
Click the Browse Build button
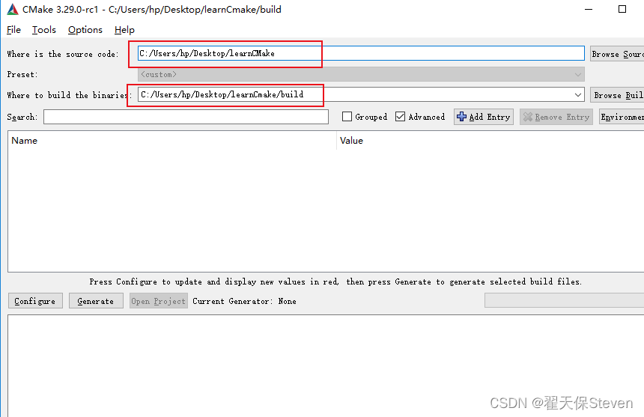[x=617, y=95]
